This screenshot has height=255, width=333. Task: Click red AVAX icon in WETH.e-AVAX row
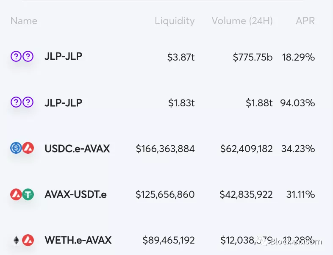click(28, 240)
